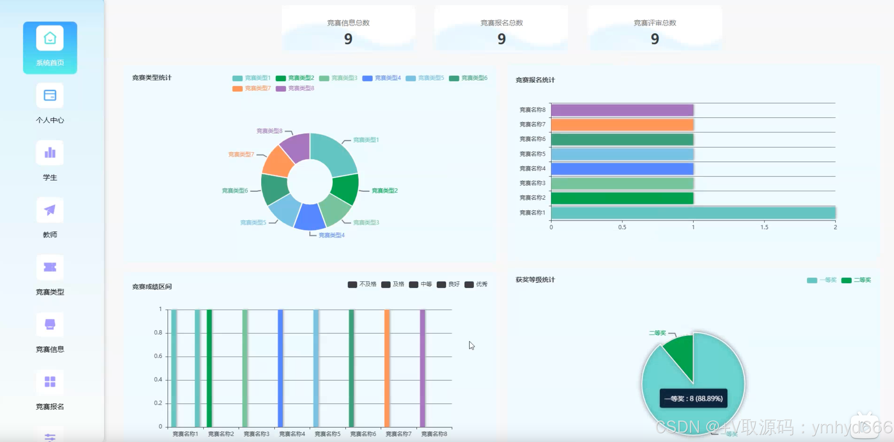Open the 竞赛类型 ticket icon
The height and width of the screenshot is (442, 894).
click(x=50, y=267)
